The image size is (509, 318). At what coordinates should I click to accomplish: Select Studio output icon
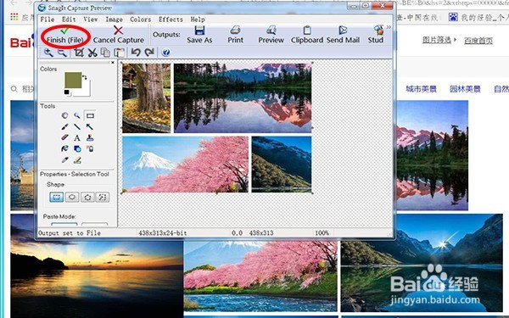click(x=376, y=36)
